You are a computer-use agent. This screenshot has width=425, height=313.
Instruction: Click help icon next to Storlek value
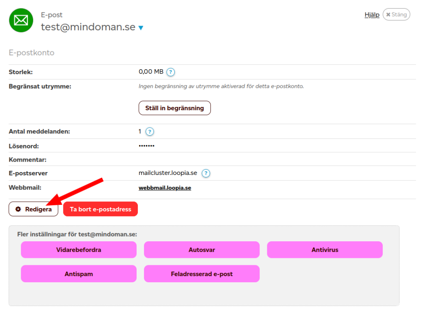[171, 72]
